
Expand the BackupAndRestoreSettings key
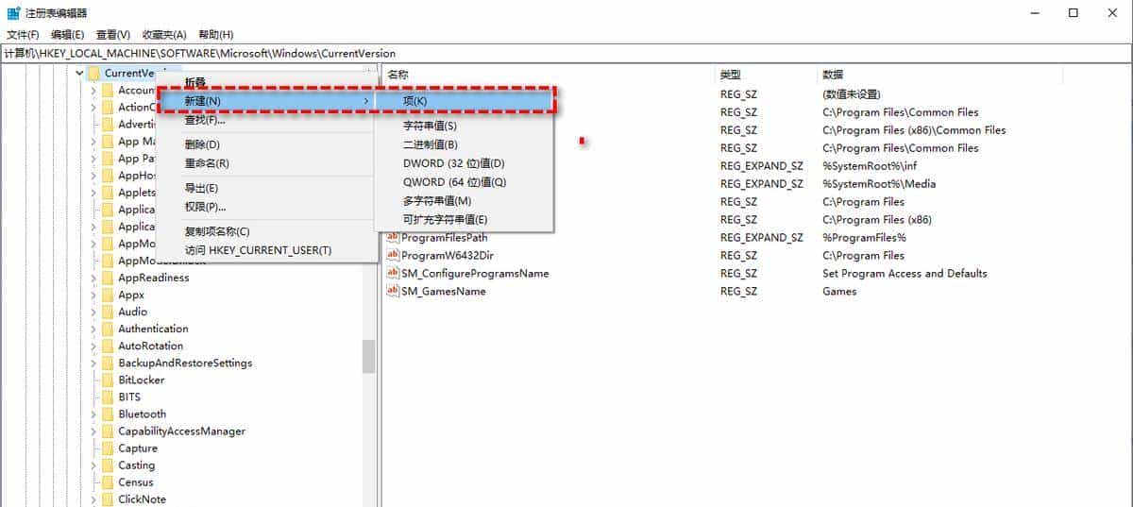coord(93,363)
